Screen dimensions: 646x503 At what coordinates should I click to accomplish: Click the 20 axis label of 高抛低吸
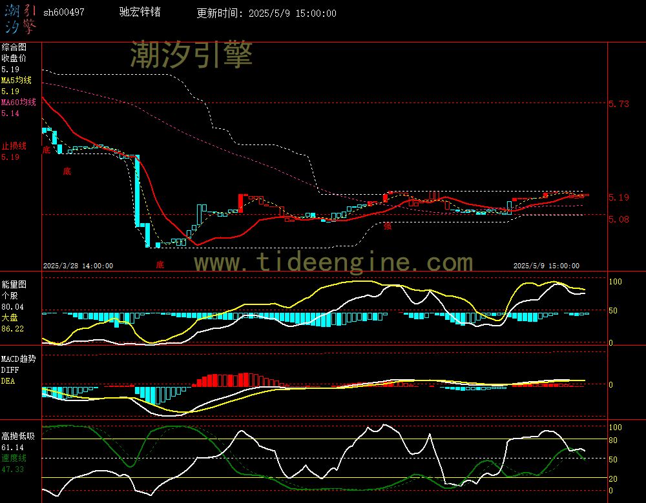pyautogui.click(x=613, y=478)
